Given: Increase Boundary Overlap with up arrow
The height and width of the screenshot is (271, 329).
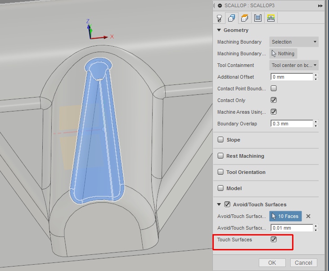Looking at the screenshot, I should (316, 122).
